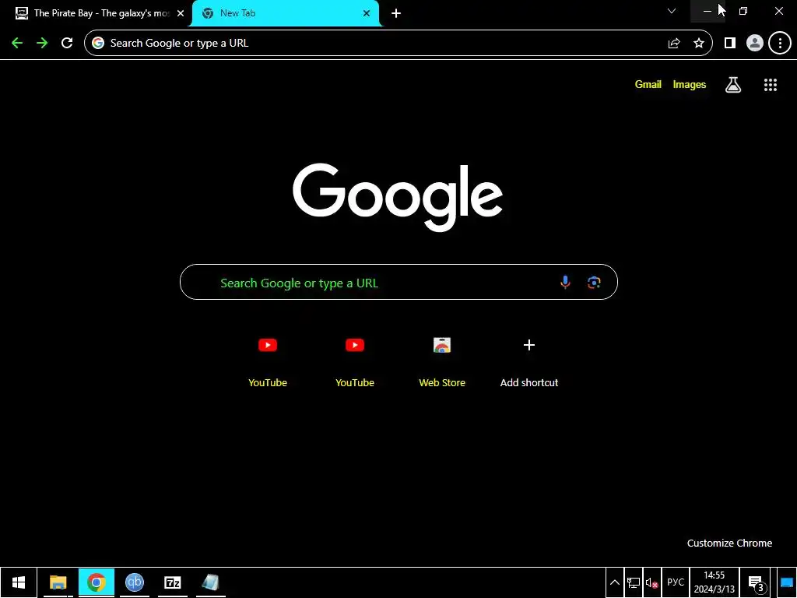Expand the tab search chevron
Viewport: 797px width, 598px height.
point(672,11)
